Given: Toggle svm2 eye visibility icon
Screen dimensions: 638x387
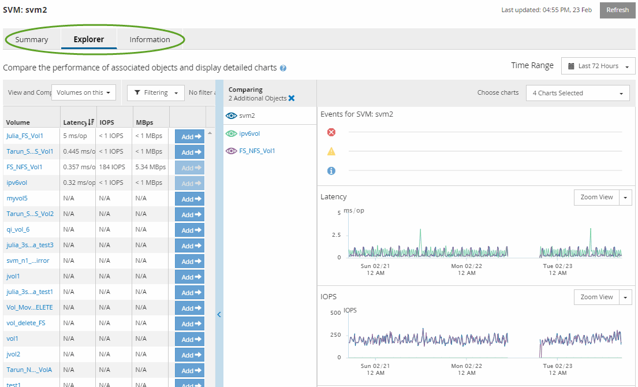Looking at the screenshot, I should tap(231, 116).
